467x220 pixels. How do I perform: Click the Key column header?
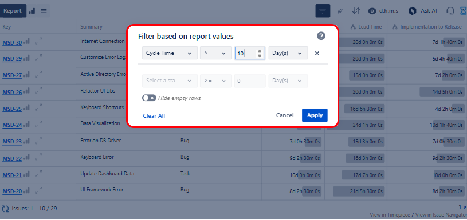point(6,27)
